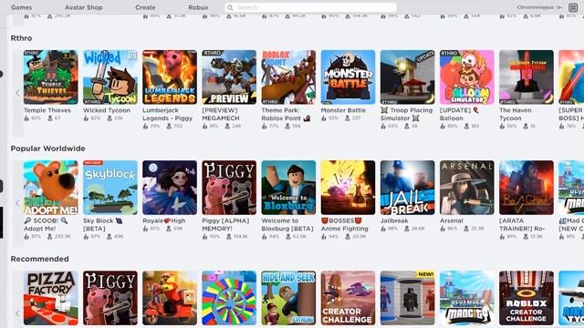
Task: Click Welcome to Bloxburg [BETA] title
Action: pos(287,225)
